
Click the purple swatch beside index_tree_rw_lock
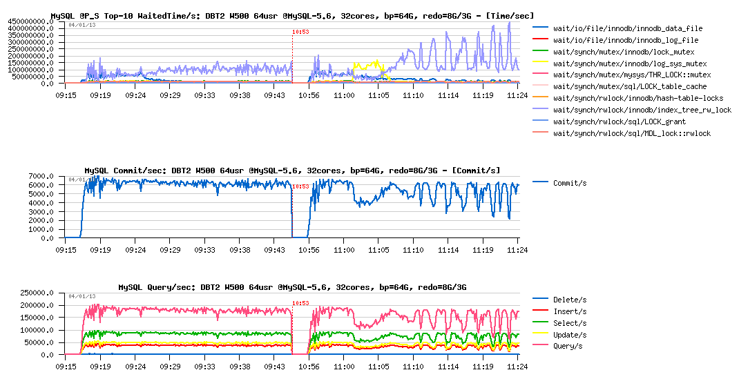coord(540,109)
